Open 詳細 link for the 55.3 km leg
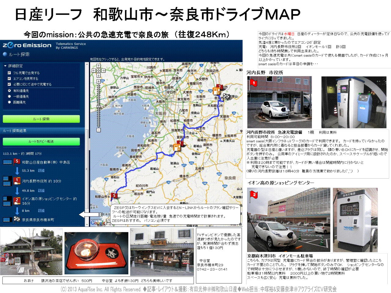The image size is (391, 293). pos(41,171)
